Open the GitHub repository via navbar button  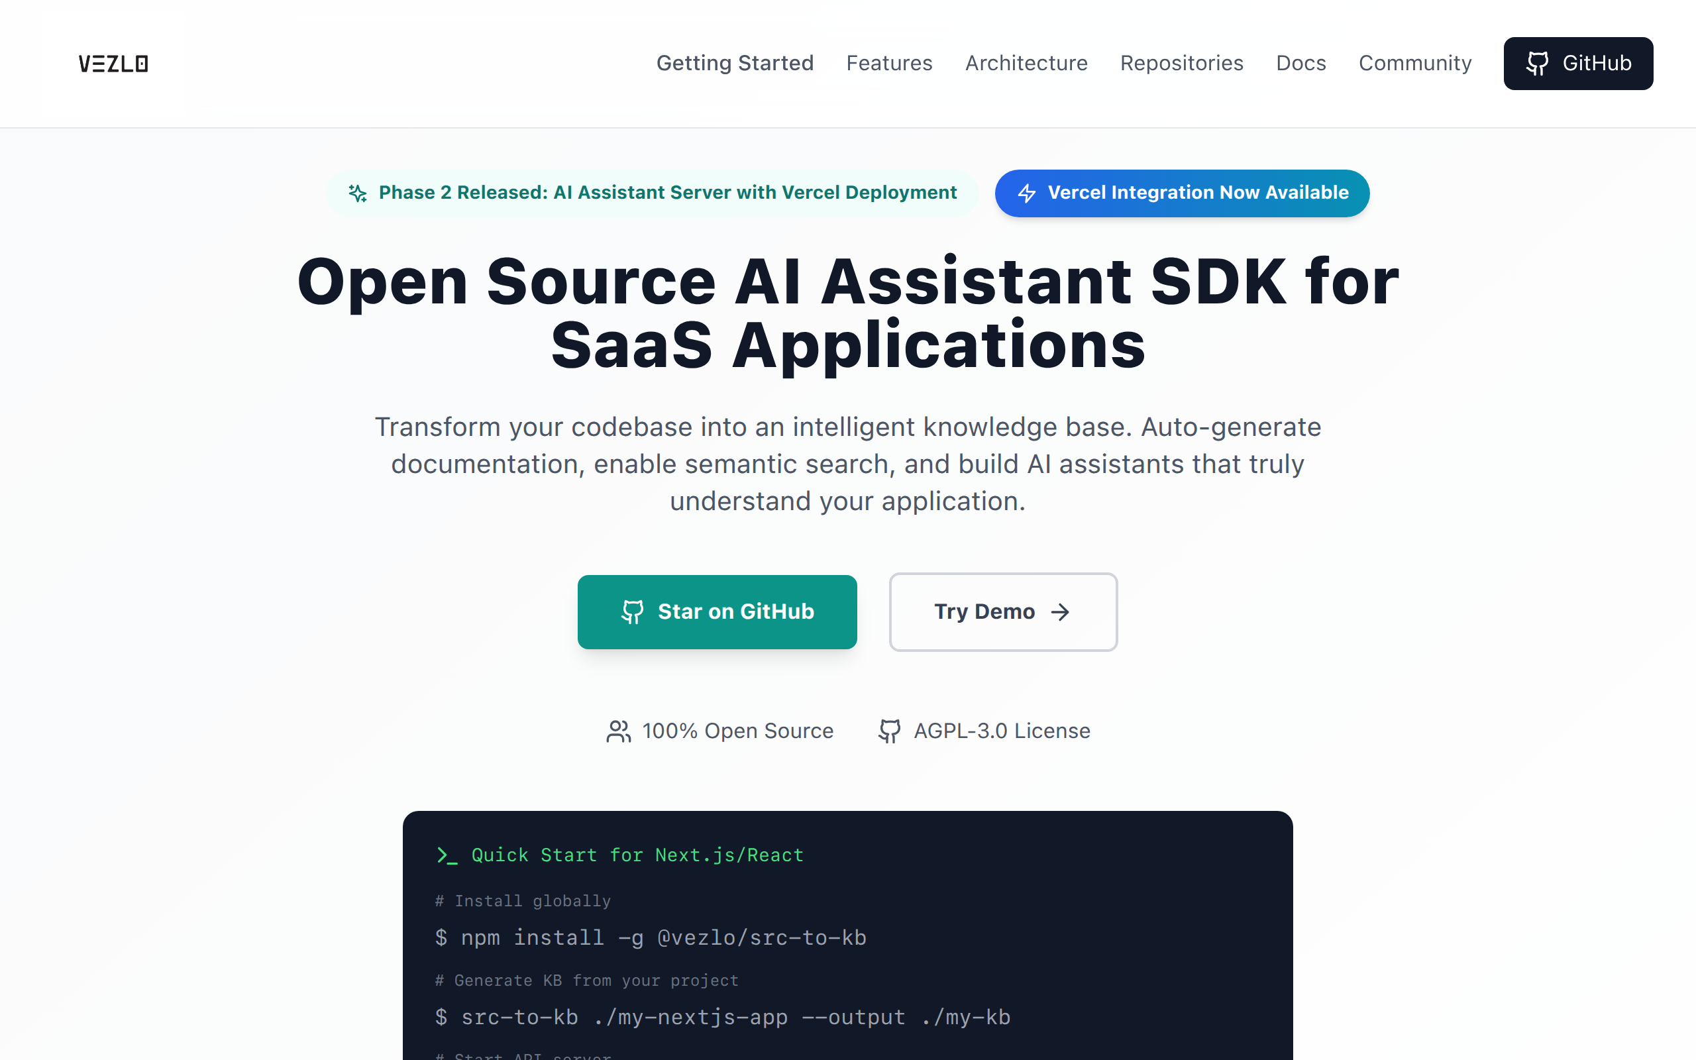click(x=1577, y=64)
